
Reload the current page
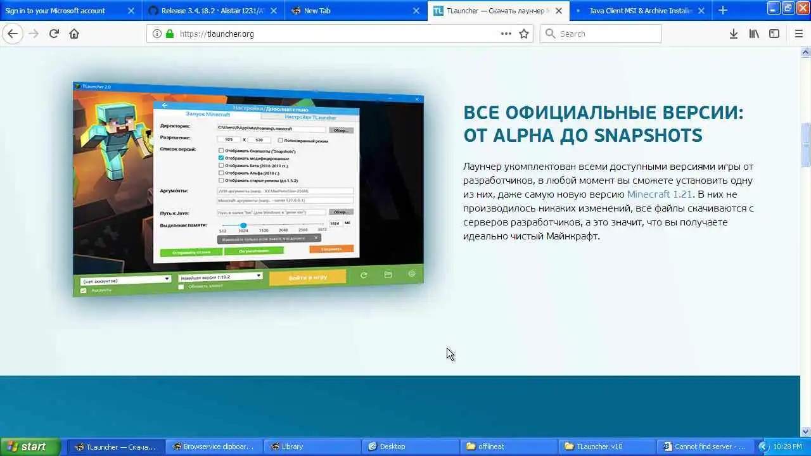pyautogui.click(x=54, y=34)
